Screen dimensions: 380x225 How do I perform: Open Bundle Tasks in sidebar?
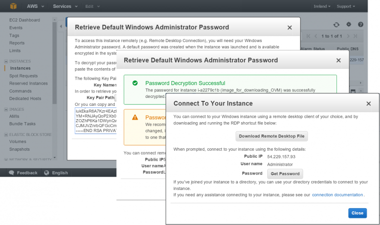pos(22,124)
